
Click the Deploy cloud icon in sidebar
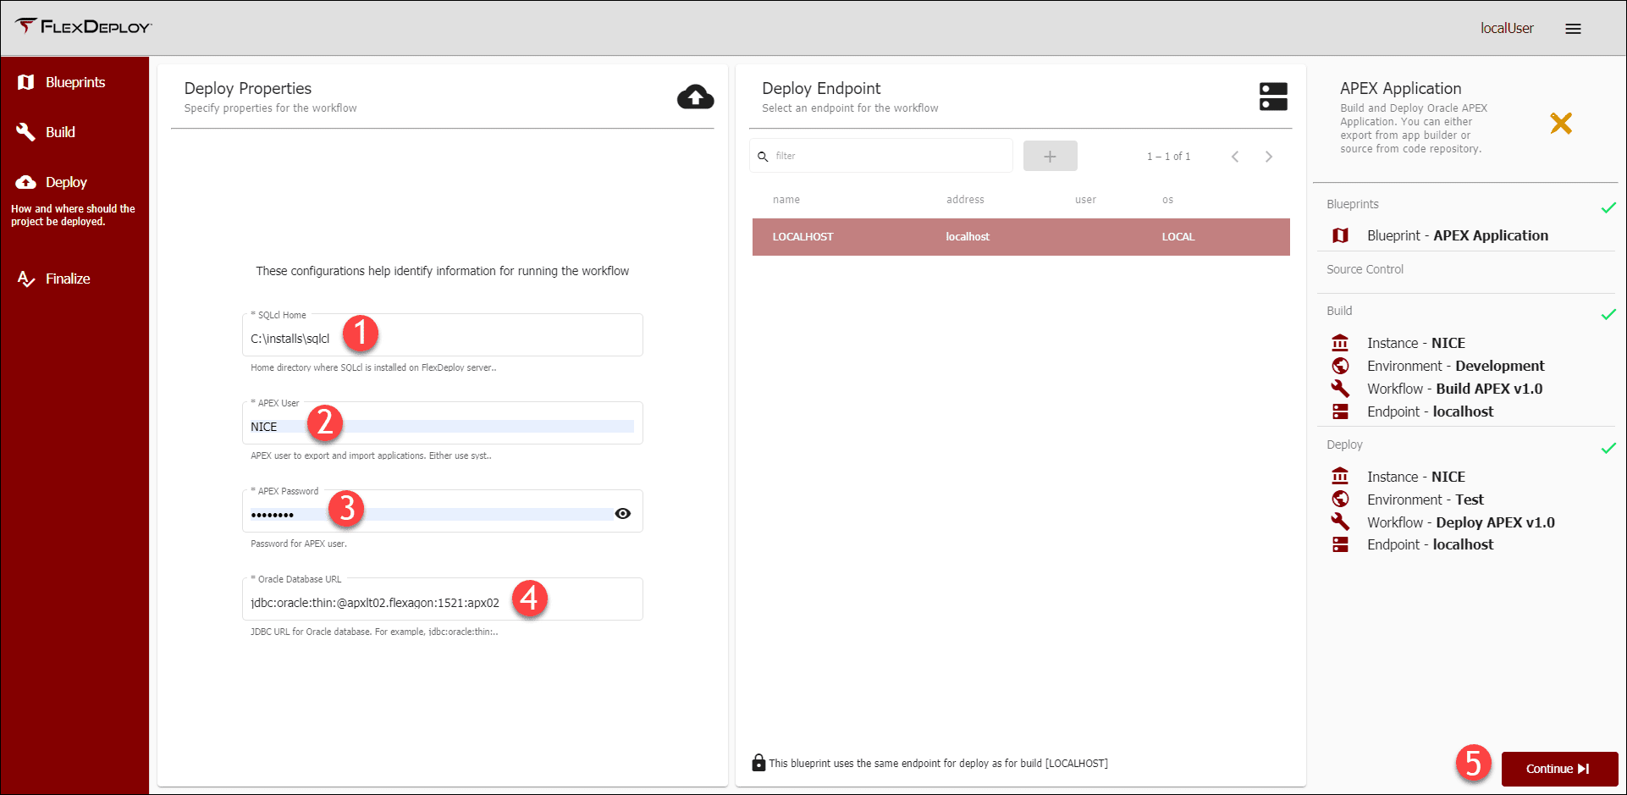(26, 182)
